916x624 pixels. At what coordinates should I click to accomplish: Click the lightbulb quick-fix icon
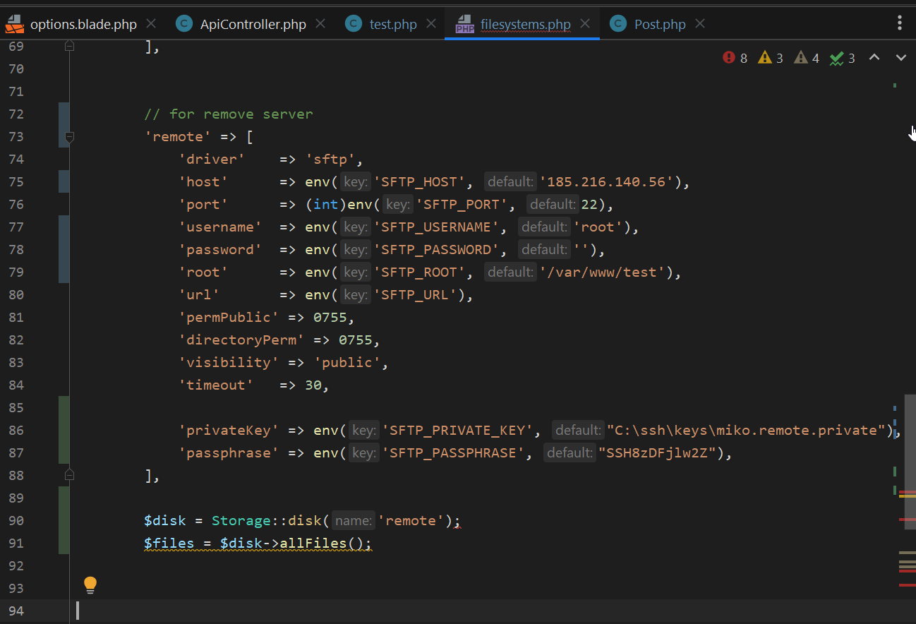coord(90,584)
